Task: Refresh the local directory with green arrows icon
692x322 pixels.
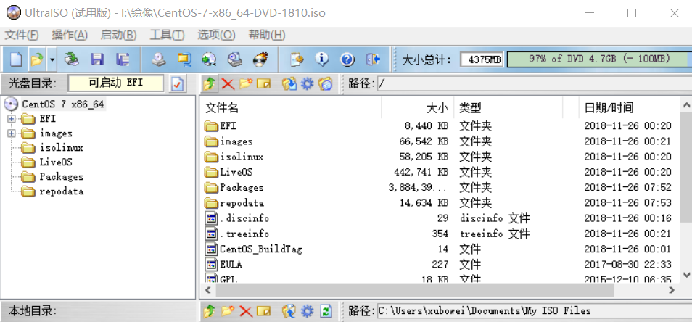Action: 325,311
